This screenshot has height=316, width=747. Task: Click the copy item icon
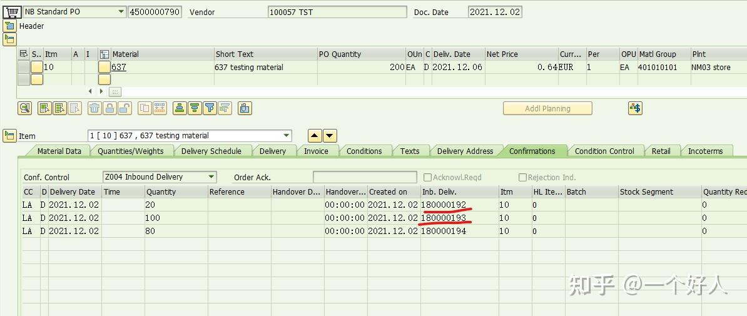point(145,108)
